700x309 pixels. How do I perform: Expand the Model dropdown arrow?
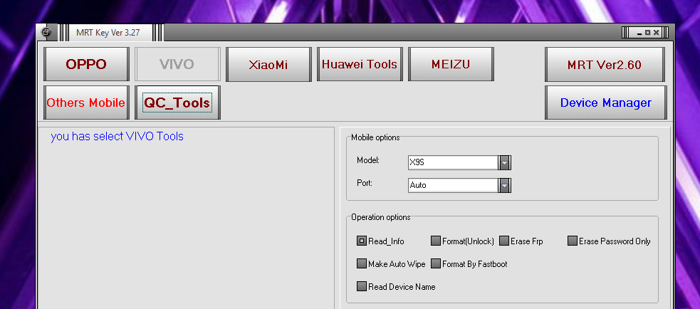tap(504, 162)
